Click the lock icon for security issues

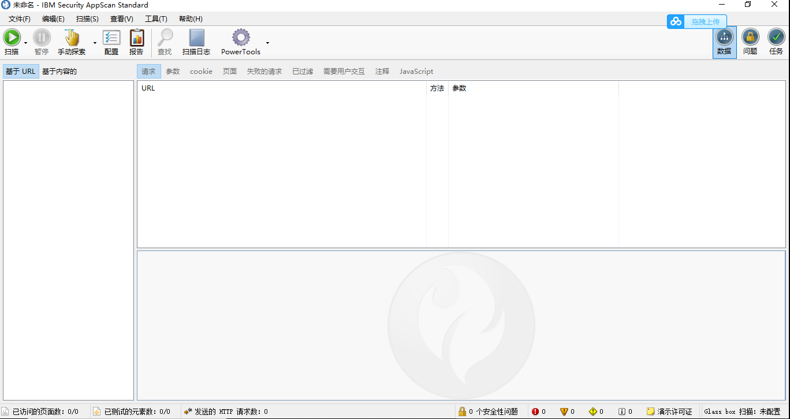coord(462,411)
